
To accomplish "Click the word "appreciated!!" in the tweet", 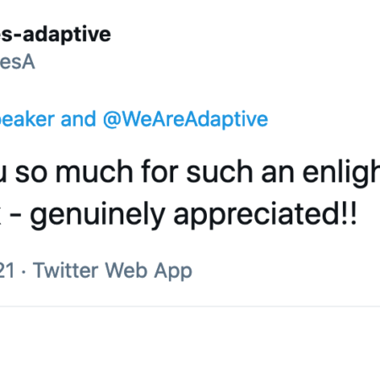I will pos(265,215).
